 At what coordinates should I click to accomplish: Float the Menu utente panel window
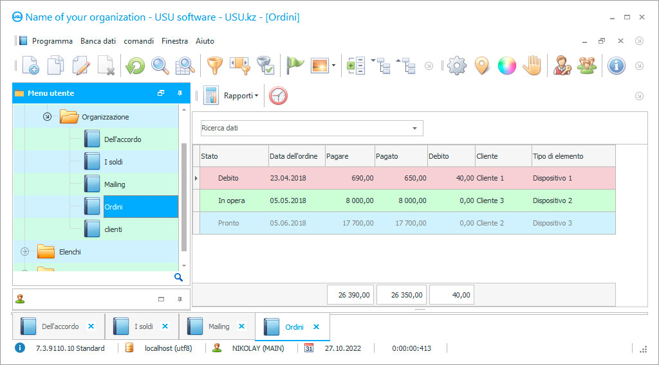[161, 93]
